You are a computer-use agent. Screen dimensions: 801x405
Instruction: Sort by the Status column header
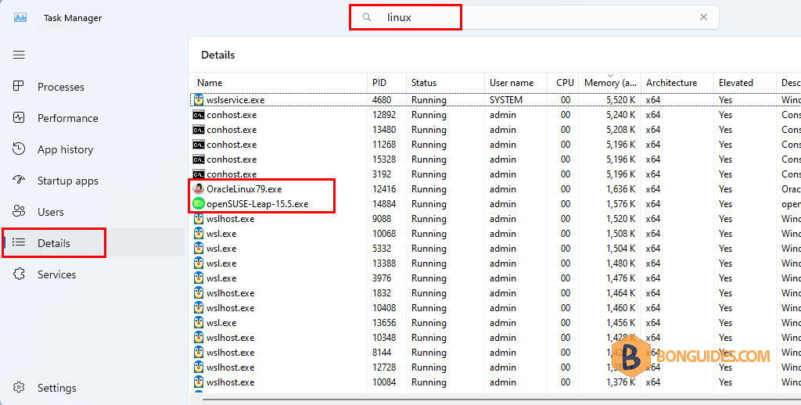(445, 83)
